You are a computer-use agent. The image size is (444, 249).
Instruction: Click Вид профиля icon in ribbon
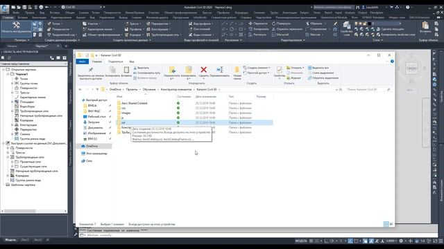191,24
